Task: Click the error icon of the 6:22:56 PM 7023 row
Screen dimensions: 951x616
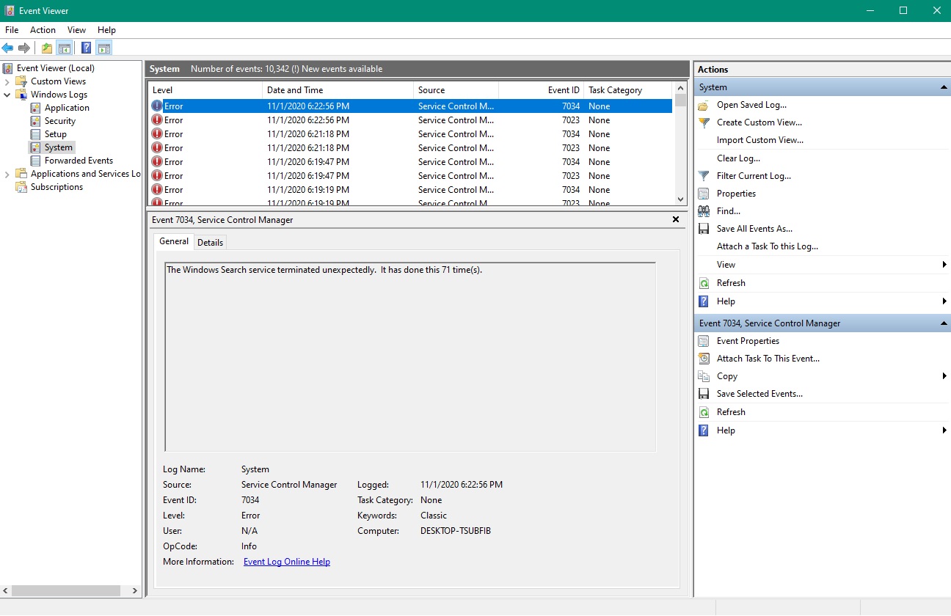Action: (157, 120)
